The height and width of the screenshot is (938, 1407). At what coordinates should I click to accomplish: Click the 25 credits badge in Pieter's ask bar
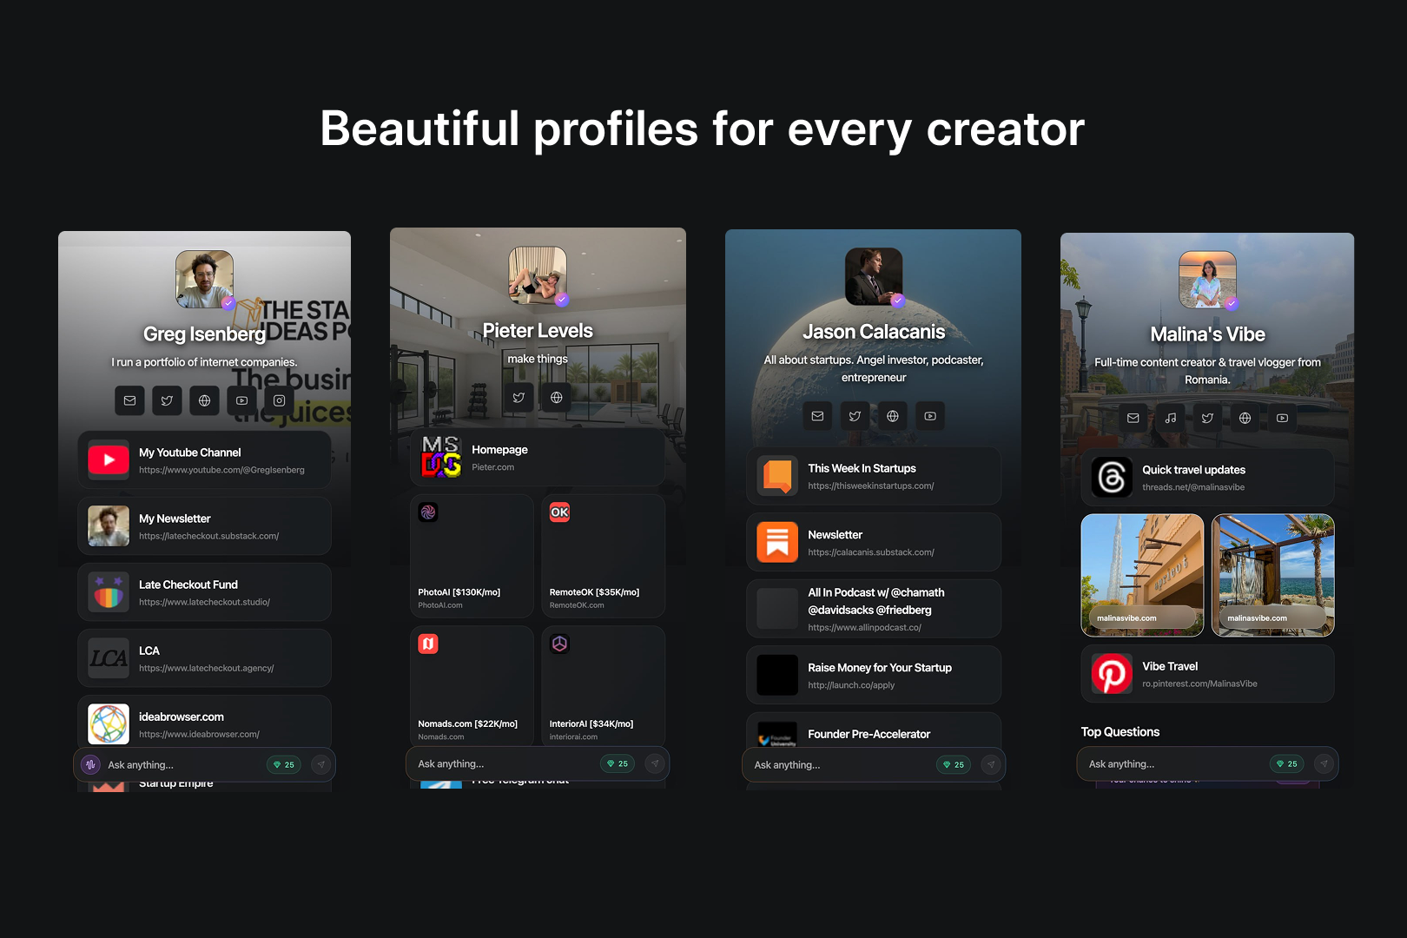(618, 763)
